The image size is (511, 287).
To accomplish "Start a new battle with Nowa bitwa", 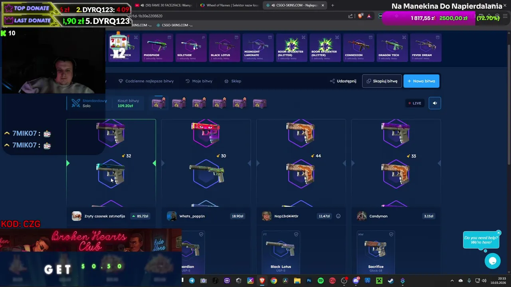I will pyautogui.click(x=421, y=81).
